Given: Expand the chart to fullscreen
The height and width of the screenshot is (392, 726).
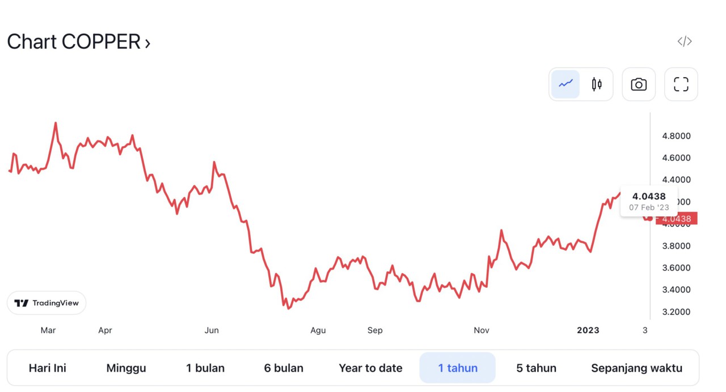Looking at the screenshot, I should point(681,84).
